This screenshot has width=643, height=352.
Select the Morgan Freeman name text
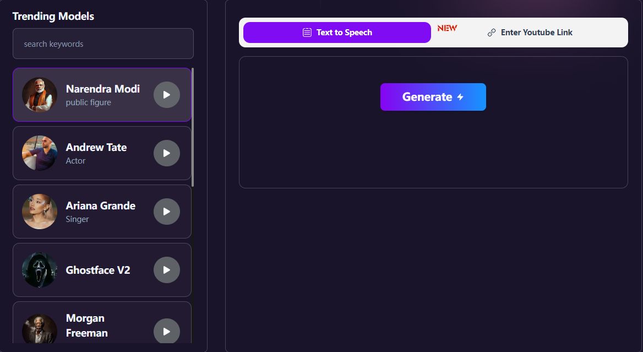coord(86,326)
